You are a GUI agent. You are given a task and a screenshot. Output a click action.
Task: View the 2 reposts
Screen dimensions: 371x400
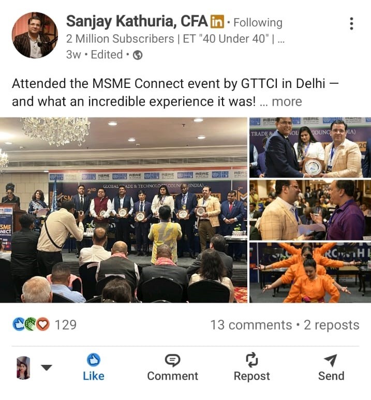pyautogui.click(x=332, y=325)
